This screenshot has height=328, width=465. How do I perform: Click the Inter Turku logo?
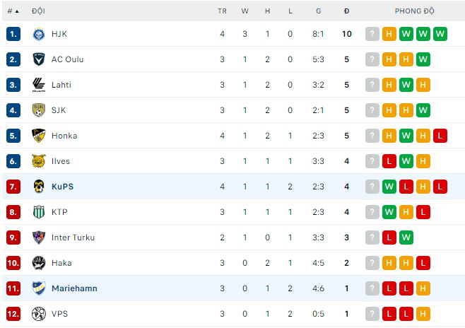coord(39,238)
